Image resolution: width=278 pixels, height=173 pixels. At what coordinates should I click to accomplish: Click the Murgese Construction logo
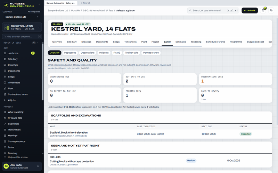18,5
